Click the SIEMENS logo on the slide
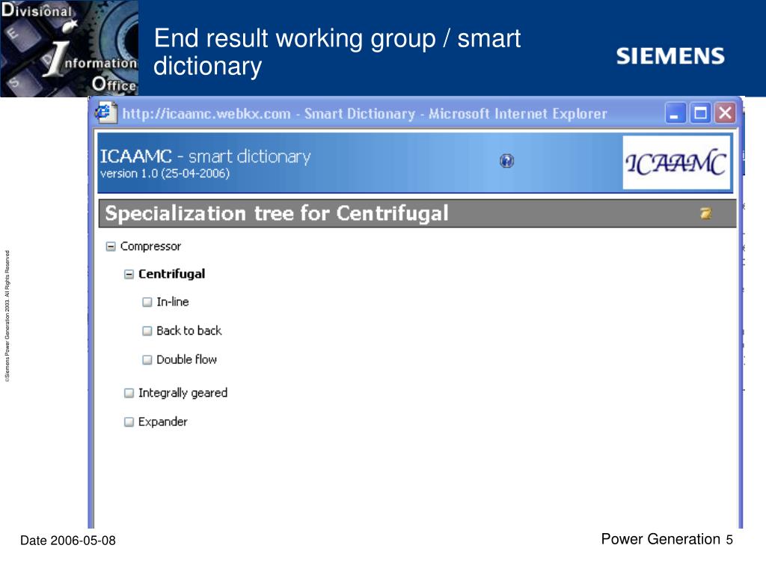Image resolution: width=766 pixels, height=575 pixels. tap(670, 55)
